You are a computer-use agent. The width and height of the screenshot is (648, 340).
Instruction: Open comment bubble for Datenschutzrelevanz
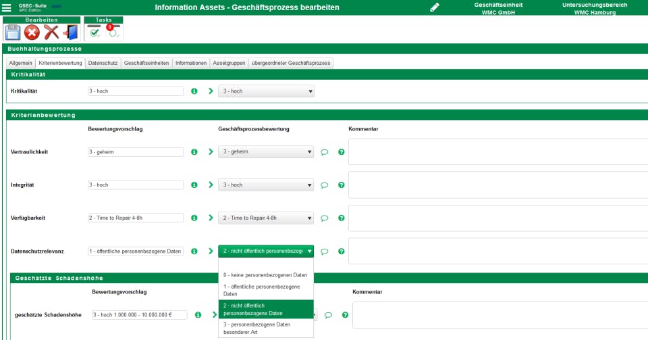(x=325, y=251)
